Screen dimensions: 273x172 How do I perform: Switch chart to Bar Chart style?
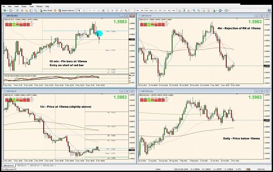[180, 11]
